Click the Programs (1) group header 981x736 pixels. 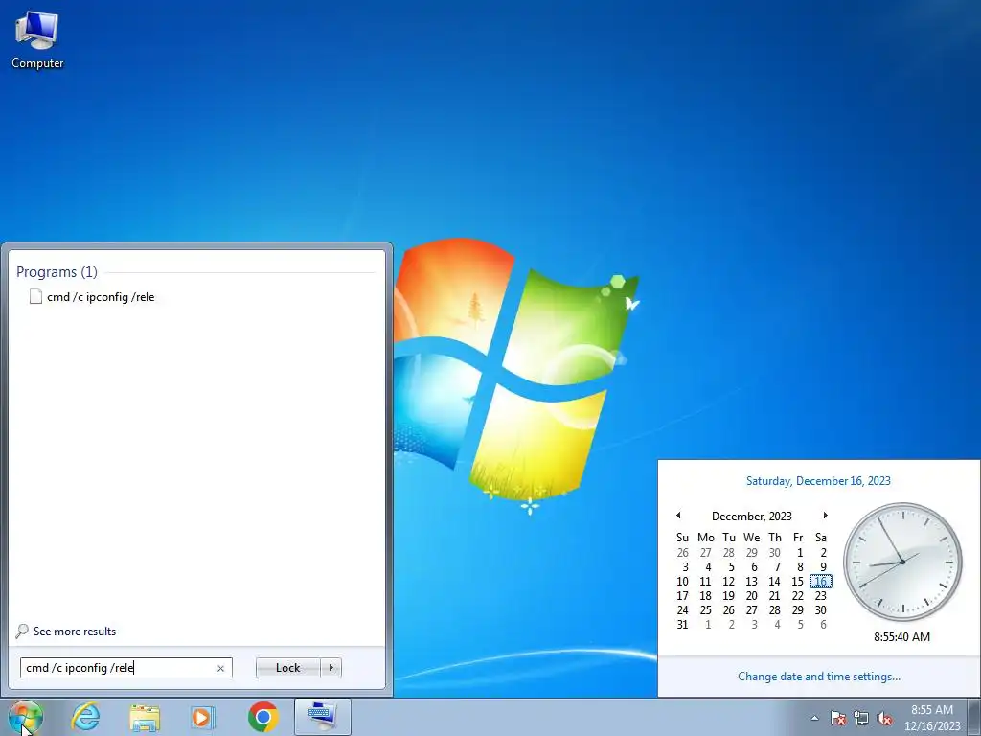click(x=57, y=271)
